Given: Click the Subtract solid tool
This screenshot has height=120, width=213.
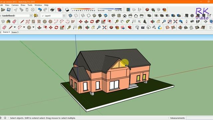Looking at the screenshot, I should (x=167, y=16).
